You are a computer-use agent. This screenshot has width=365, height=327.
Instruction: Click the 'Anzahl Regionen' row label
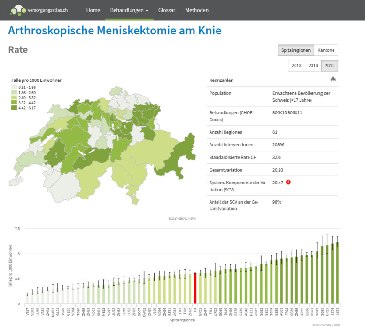point(225,132)
